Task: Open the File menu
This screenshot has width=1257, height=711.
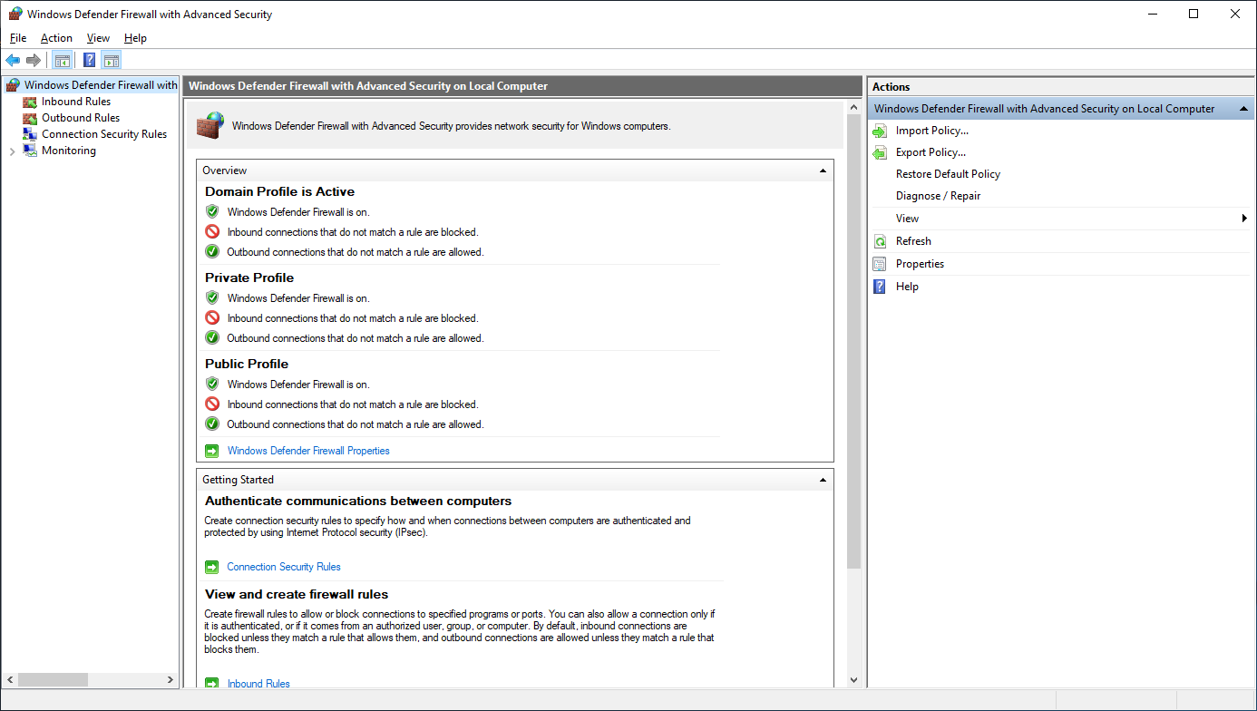Action: 18,38
